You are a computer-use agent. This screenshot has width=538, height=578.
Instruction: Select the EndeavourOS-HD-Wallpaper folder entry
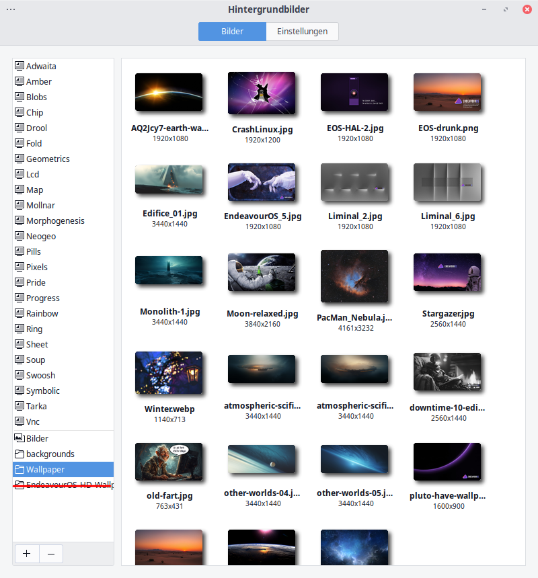64,485
